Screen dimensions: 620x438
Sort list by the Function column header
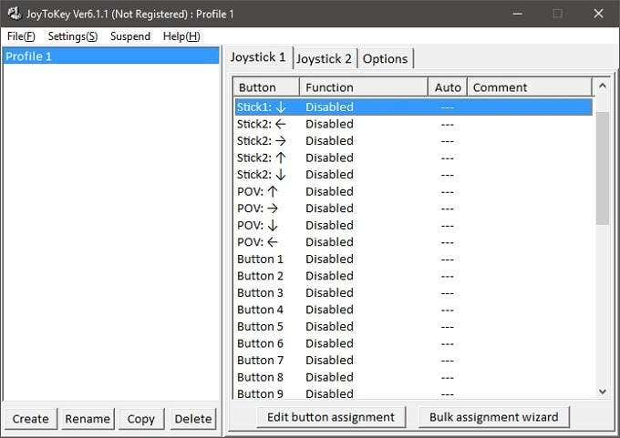[x=363, y=87]
